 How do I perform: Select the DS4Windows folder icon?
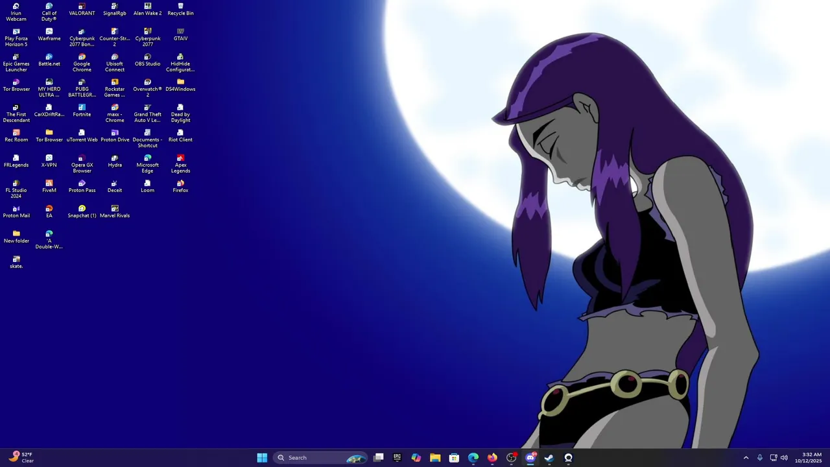coord(180,85)
